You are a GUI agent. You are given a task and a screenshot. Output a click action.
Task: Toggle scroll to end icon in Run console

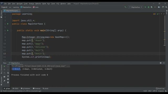coord(8,76)
